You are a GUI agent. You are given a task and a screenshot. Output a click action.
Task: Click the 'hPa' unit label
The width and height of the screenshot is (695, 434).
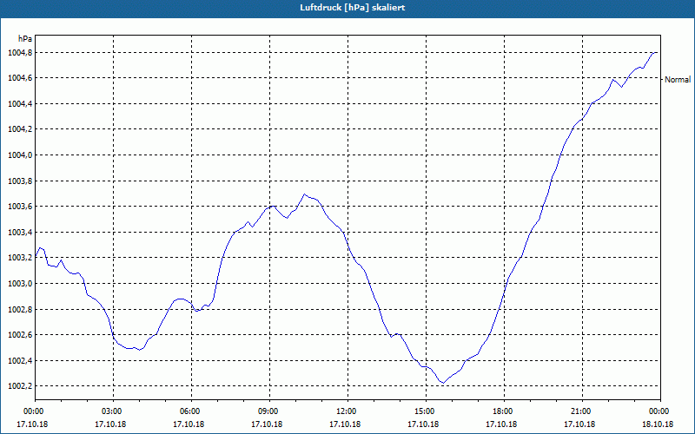tap(25, 38)
